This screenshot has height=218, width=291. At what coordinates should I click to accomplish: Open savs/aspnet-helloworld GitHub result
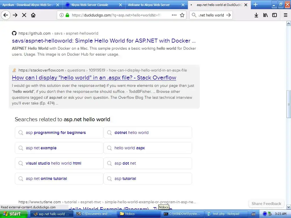point(104,41)
